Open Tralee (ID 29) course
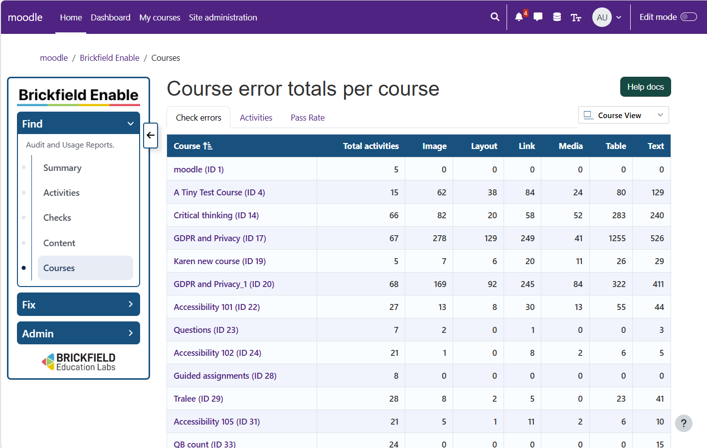 tap(198, 399)
